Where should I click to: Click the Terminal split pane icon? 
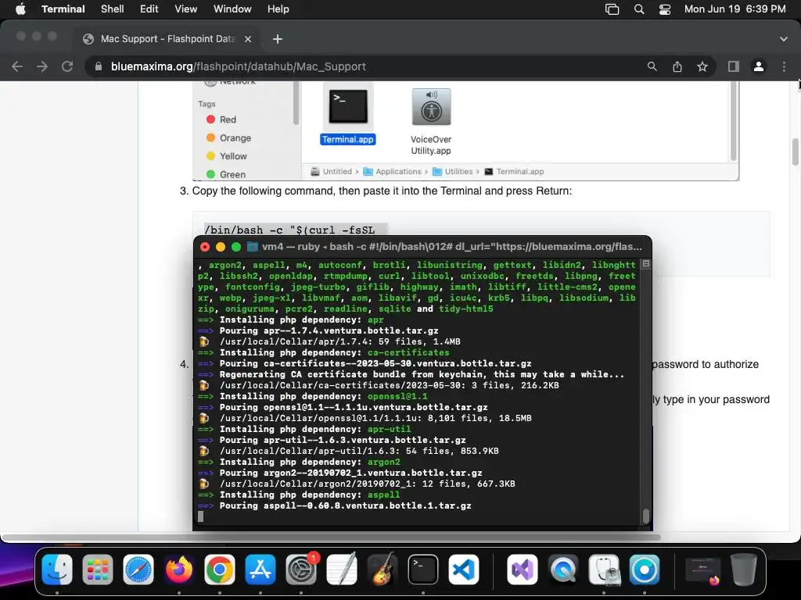pos(645,264)
